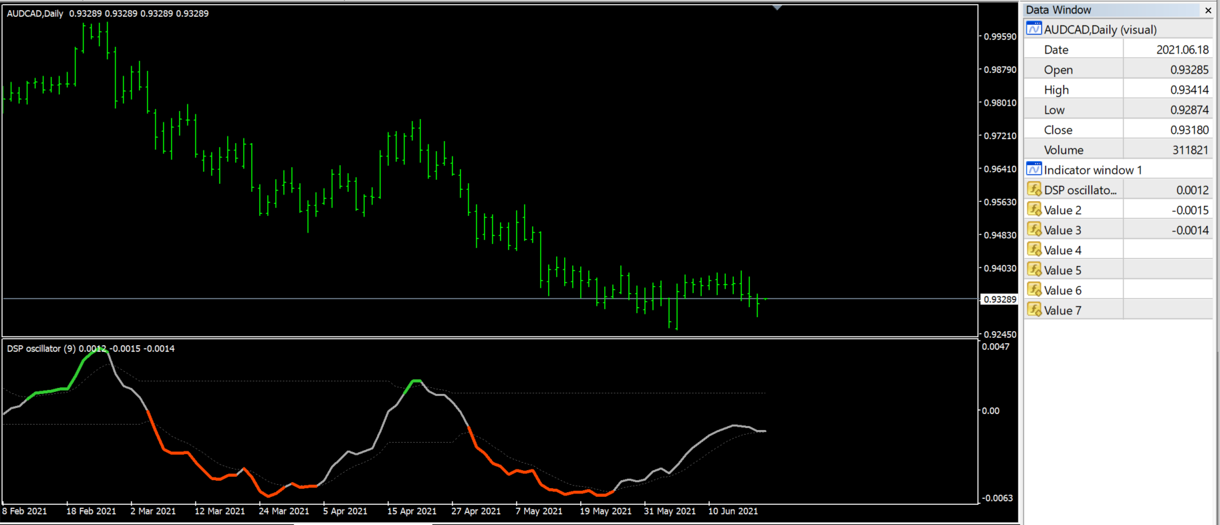Click the Value 3 row icon
This screenshot has height=525, width=1220.
(x=1034, y=229)
